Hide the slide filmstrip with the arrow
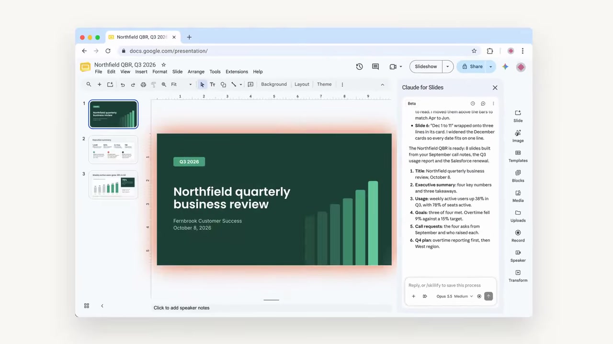The height and width of the screenshot is (344, 613). pyautogui.click(x=102, y=306)
